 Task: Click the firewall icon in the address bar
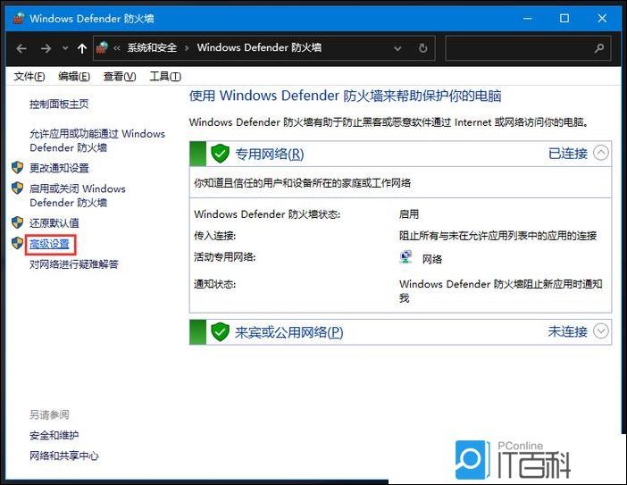tap(103, 48)
